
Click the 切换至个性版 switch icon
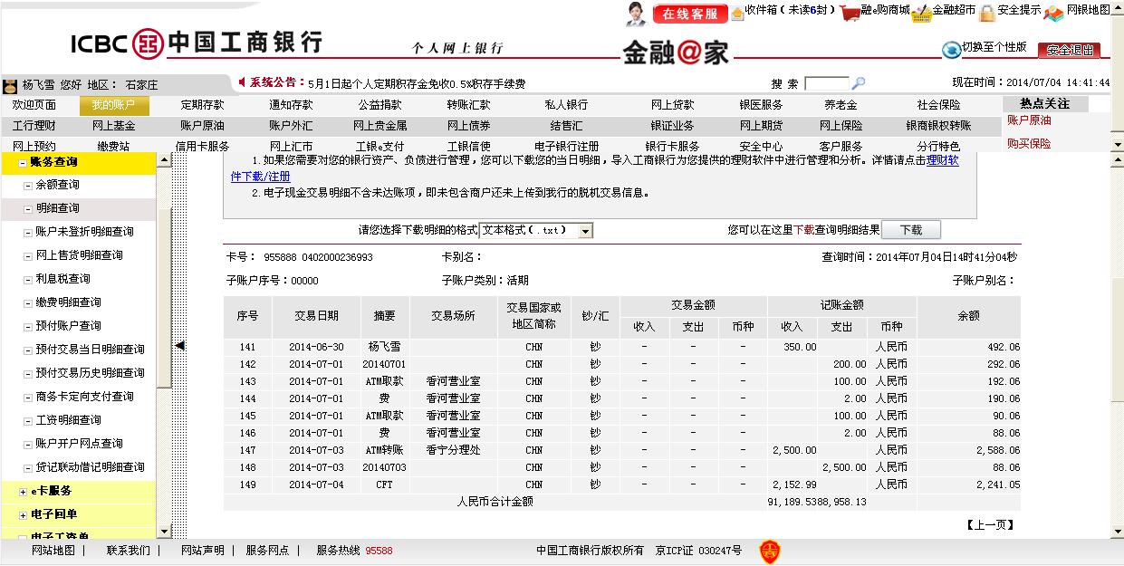pyautogui.click(x=951, y=49)
